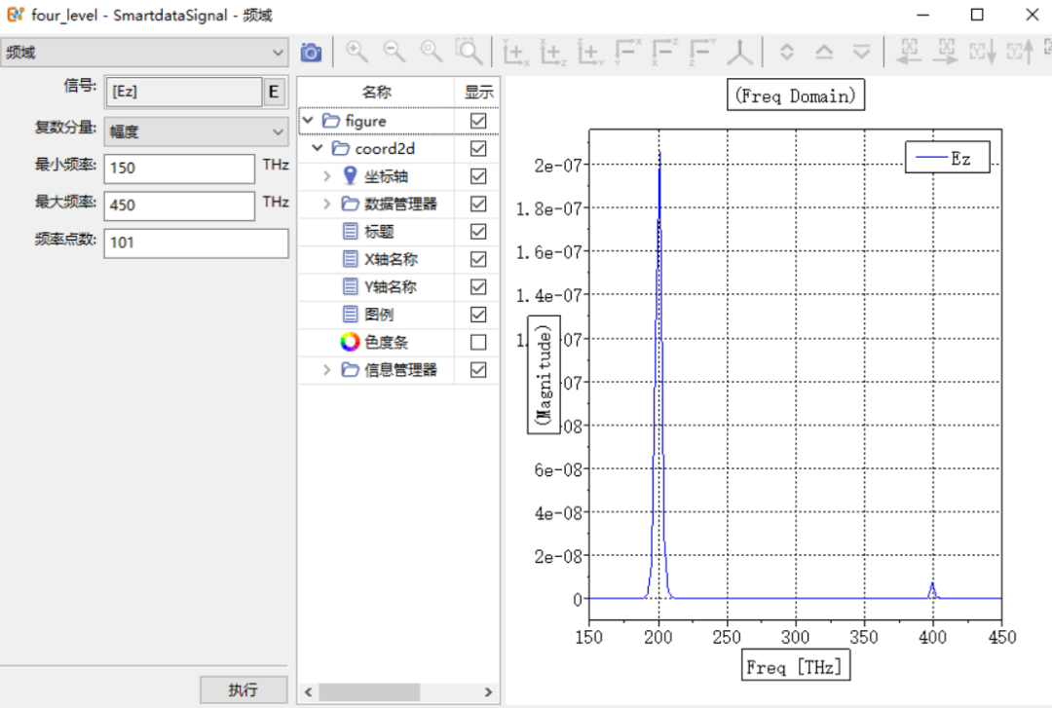1052x708 pixels.
Task: Click the 频率点数 input field
Action: [196, 242]
